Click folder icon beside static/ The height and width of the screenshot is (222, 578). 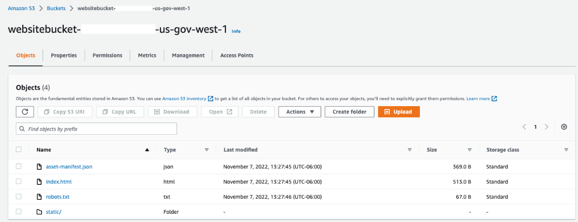[39, 212]
